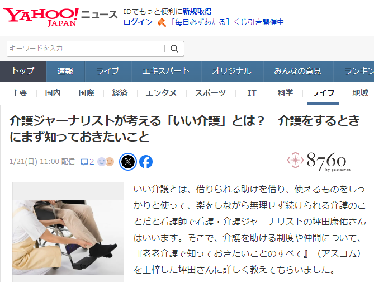Image resolution: width=374 pixels, height=282 pixels.
Task: Share article on Facebook
Action: tap(146, 162)
